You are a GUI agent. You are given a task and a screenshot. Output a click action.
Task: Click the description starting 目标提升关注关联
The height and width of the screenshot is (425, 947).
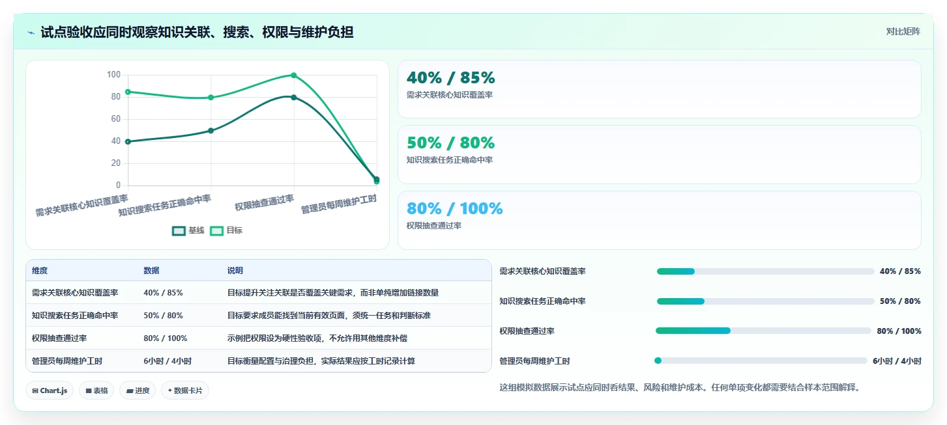tap(333, 293)
